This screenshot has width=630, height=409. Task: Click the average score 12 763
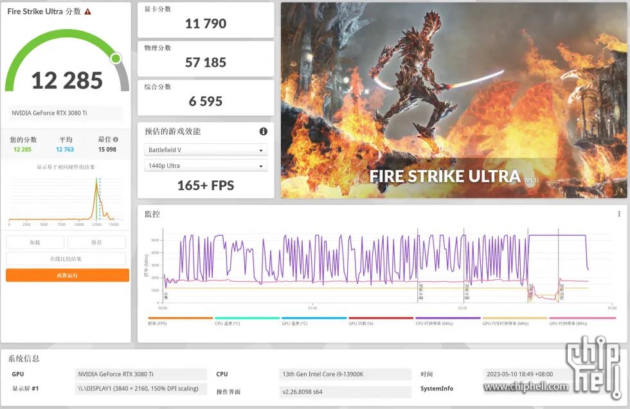[65, 150]
